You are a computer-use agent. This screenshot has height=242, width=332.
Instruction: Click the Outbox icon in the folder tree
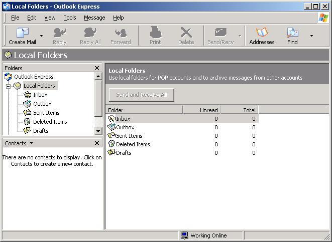coord(27,104)
